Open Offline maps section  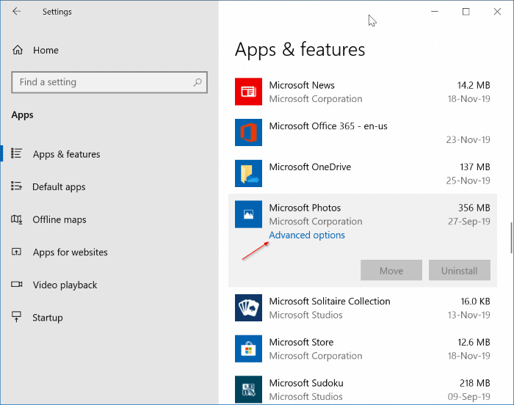pyautogui.click(x=59, y=219)
